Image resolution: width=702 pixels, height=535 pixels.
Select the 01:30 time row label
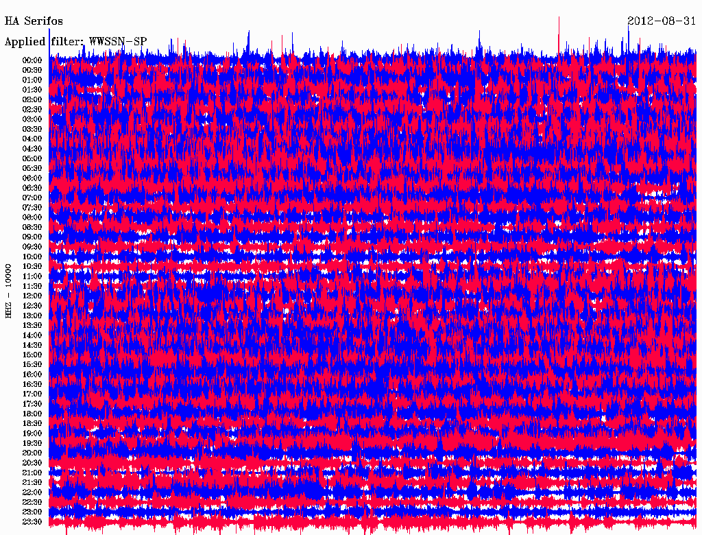[x=32, y=90]
